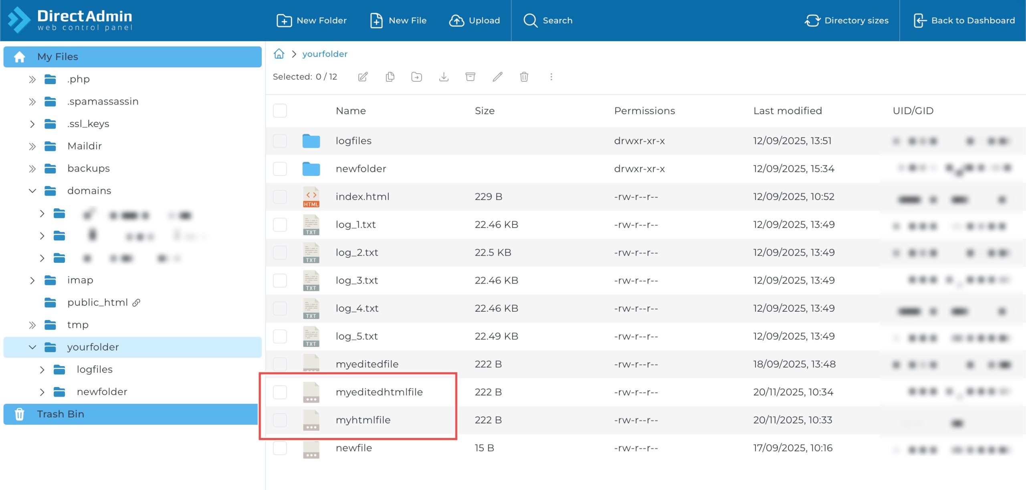Collapse the domains folder tree
1026x490 pixels.
(x=32, y=191)
